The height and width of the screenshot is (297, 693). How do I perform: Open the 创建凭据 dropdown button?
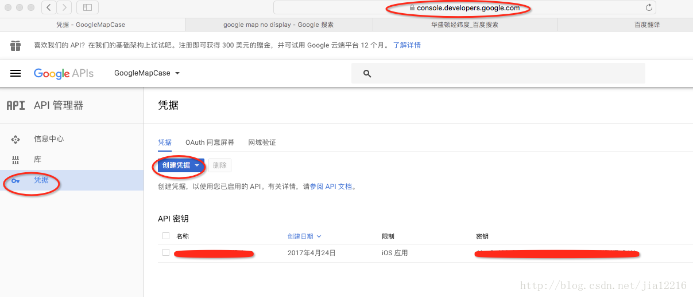pos(181,165)
